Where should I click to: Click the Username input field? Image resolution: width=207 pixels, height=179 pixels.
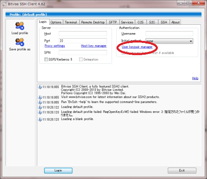(x=169, y=34)
